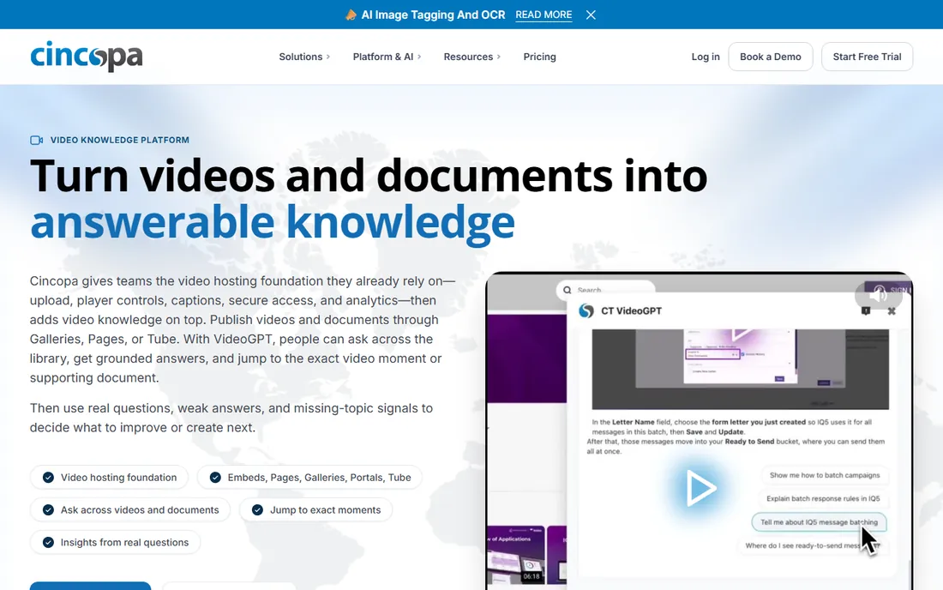Click the video thumbnail showing 06:18
The image size is (943, 590).
coord(515,555)
